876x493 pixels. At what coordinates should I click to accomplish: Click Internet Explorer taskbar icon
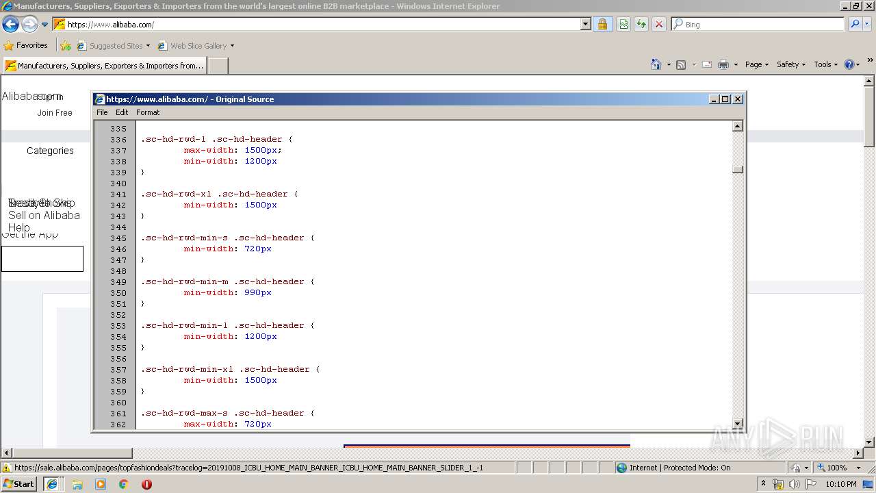click(x=52, y=484)
